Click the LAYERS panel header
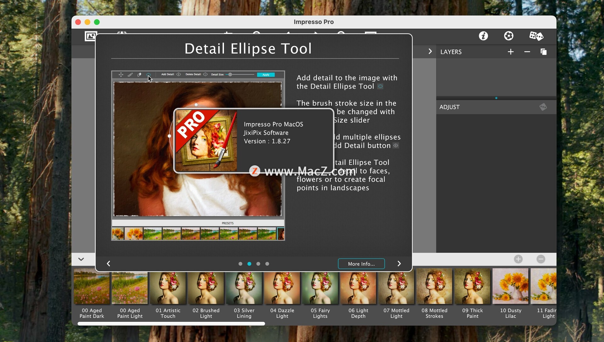 point(451,52)
